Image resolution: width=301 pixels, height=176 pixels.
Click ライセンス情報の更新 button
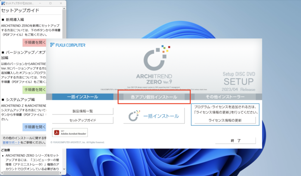(x=225, y=120)
